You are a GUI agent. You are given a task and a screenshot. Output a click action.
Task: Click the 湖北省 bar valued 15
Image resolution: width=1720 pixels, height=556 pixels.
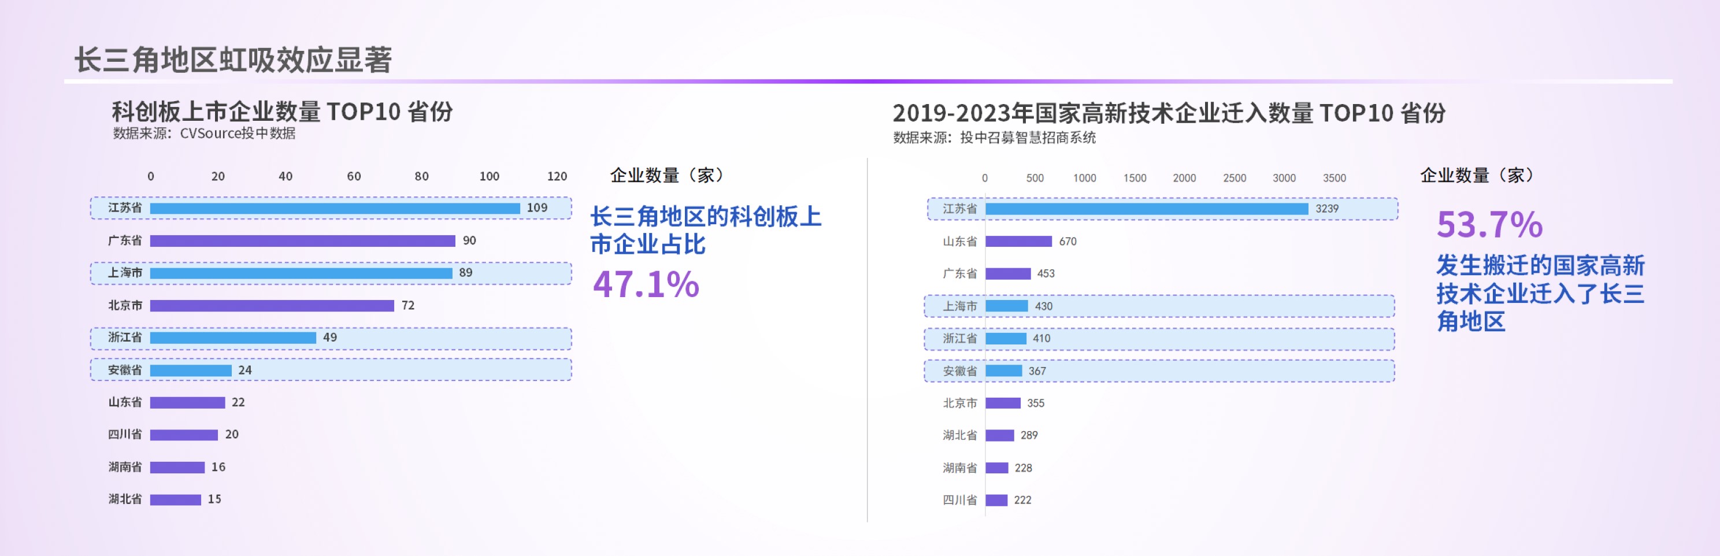pyautogui.click(x=176, y=500)
